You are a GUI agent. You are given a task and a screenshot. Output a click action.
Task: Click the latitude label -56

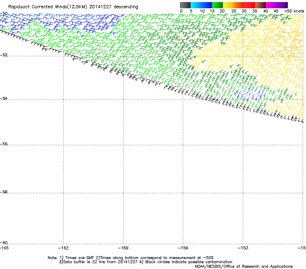coord(4,144)
